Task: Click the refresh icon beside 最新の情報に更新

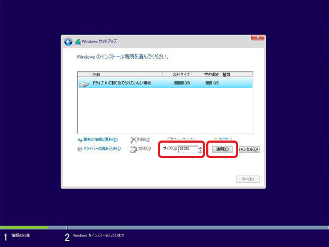Action: tap(79, 140)
